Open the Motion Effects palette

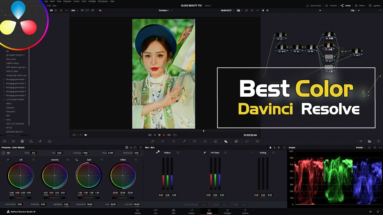click(49, 141)
